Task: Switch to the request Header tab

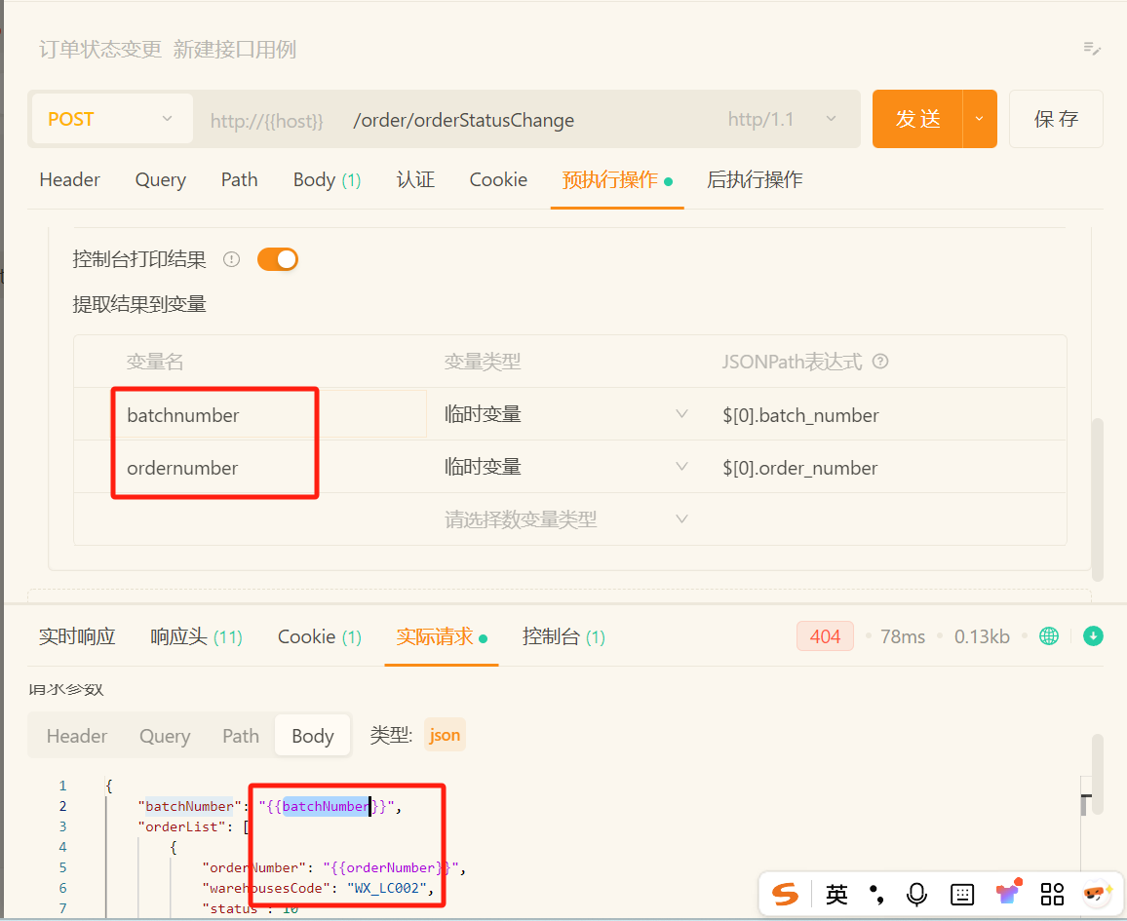Action: tap(70, 179)
